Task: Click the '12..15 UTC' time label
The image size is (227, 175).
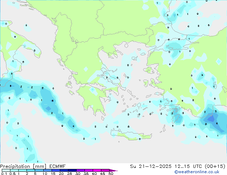Action: click(x=188, y=166)
